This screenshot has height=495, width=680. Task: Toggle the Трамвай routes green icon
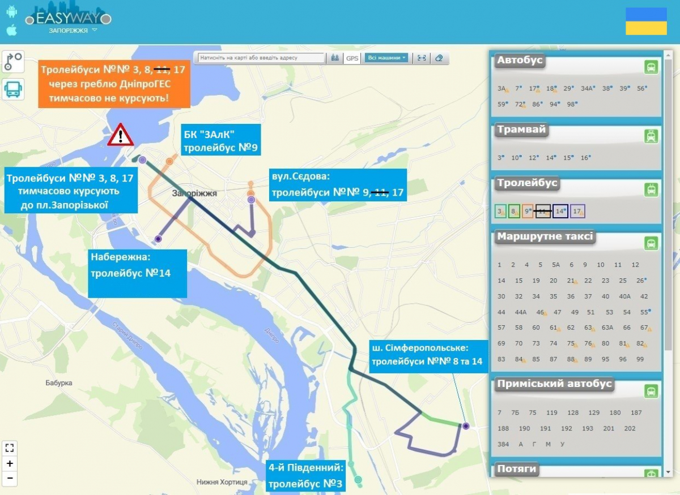[x=651, y=136]
